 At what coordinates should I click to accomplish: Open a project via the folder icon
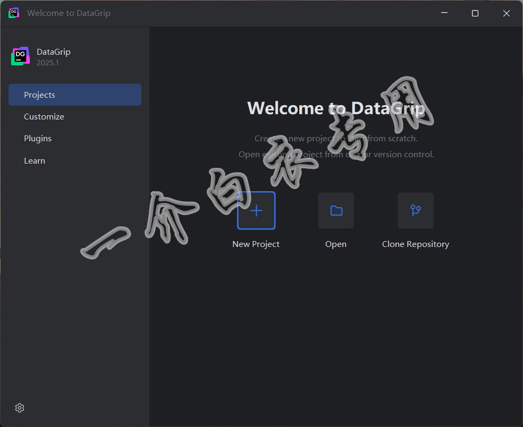[336, 210]
